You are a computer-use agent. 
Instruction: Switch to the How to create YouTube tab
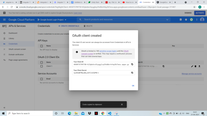tap(130, 2)
